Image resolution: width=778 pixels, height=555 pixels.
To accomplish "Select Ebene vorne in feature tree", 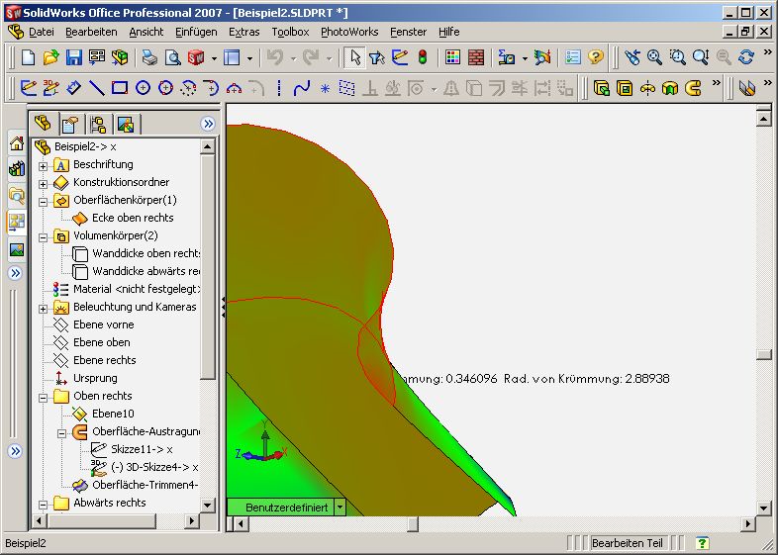I will pyautogui.click(x=103, y=324).
